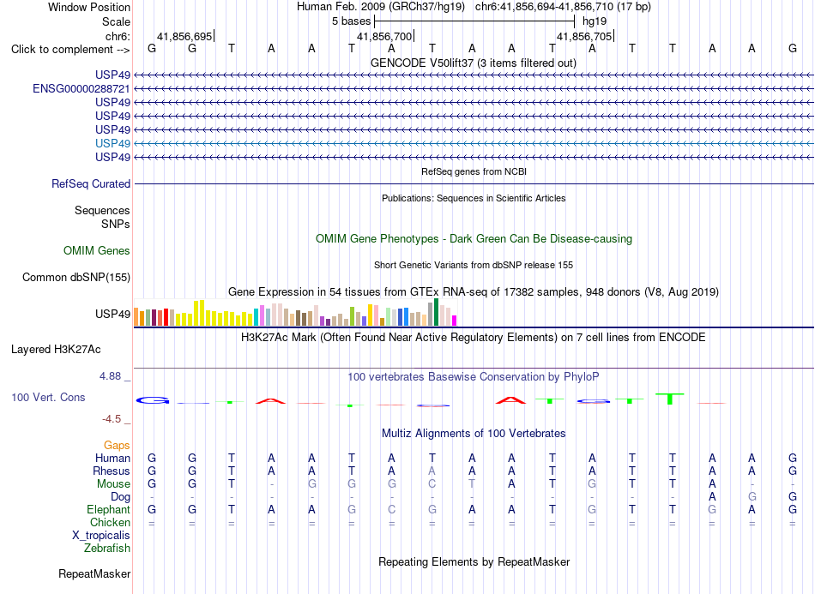Select the Chicken alignment row label

pos(110,522)
